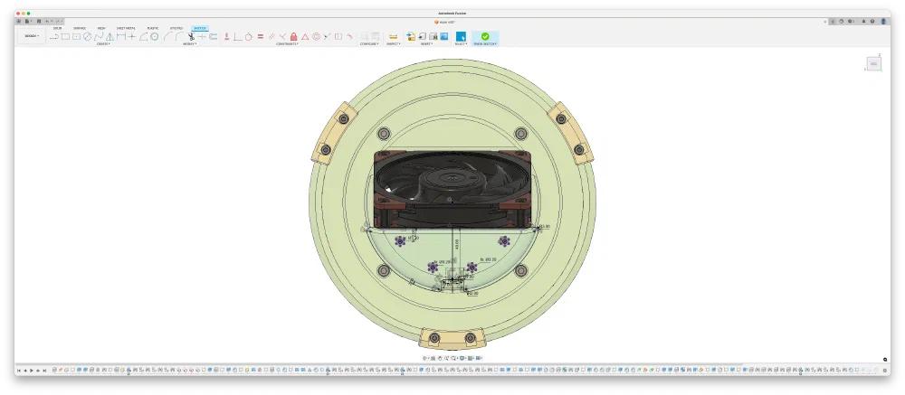Select the Extend tool

[x=202, y=36]
